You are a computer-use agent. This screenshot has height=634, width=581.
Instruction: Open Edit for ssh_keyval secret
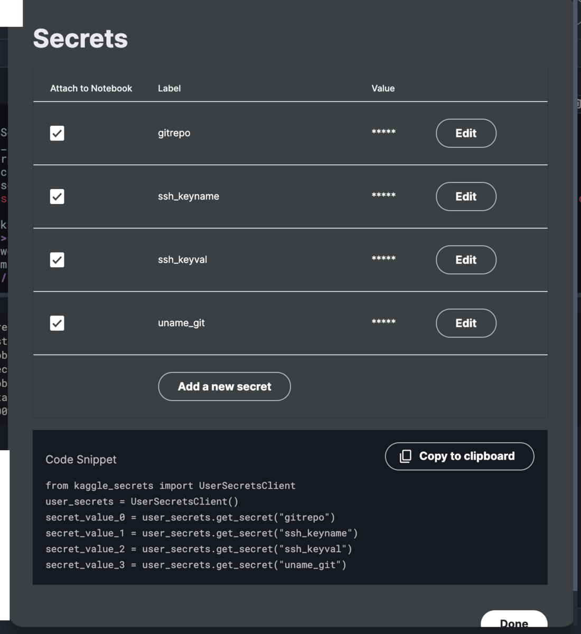pyautogui.click(x=466, y=260)
